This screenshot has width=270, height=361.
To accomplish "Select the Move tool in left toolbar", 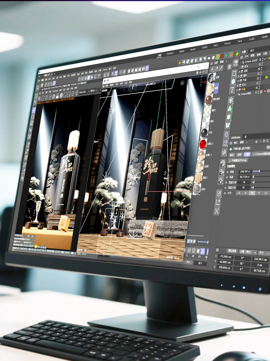I will click(34, 110).
